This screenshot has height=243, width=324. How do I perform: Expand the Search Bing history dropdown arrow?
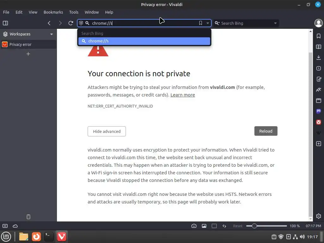point(275,23)
